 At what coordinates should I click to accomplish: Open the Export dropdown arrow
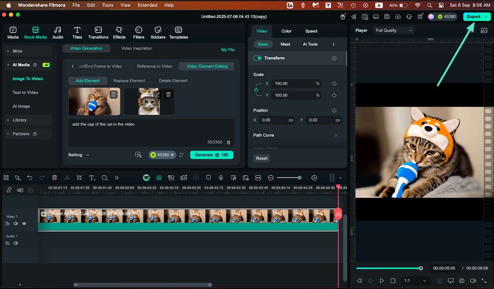486,17
